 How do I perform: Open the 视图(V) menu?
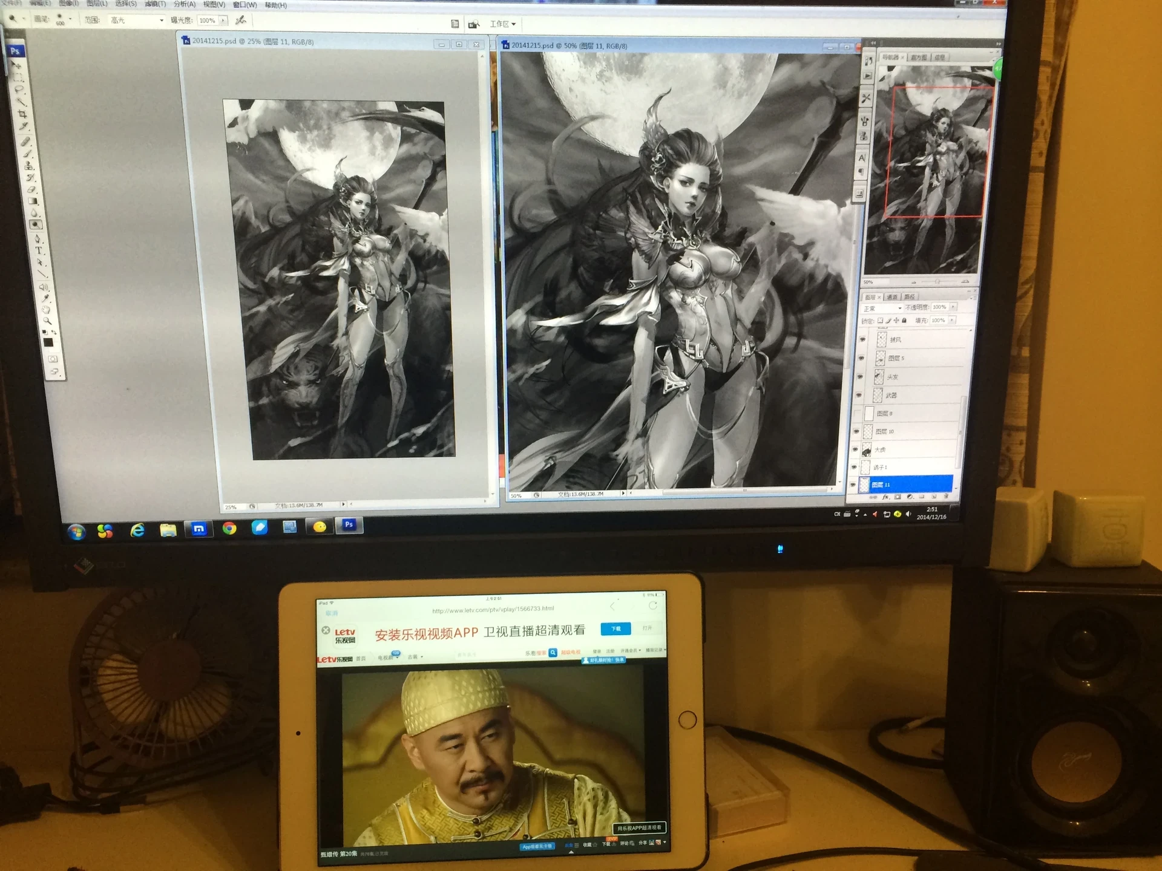(x=214, y=4)
